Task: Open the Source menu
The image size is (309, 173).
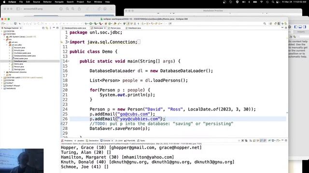Action: (x=37, y=2)
